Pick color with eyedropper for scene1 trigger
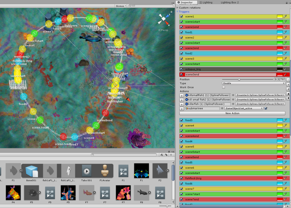 coord(285,16)
